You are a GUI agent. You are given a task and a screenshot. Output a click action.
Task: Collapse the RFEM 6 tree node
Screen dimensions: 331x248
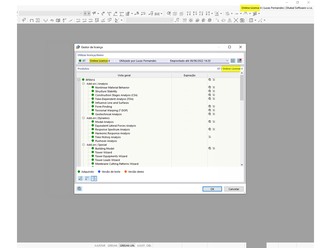point(79,80)
